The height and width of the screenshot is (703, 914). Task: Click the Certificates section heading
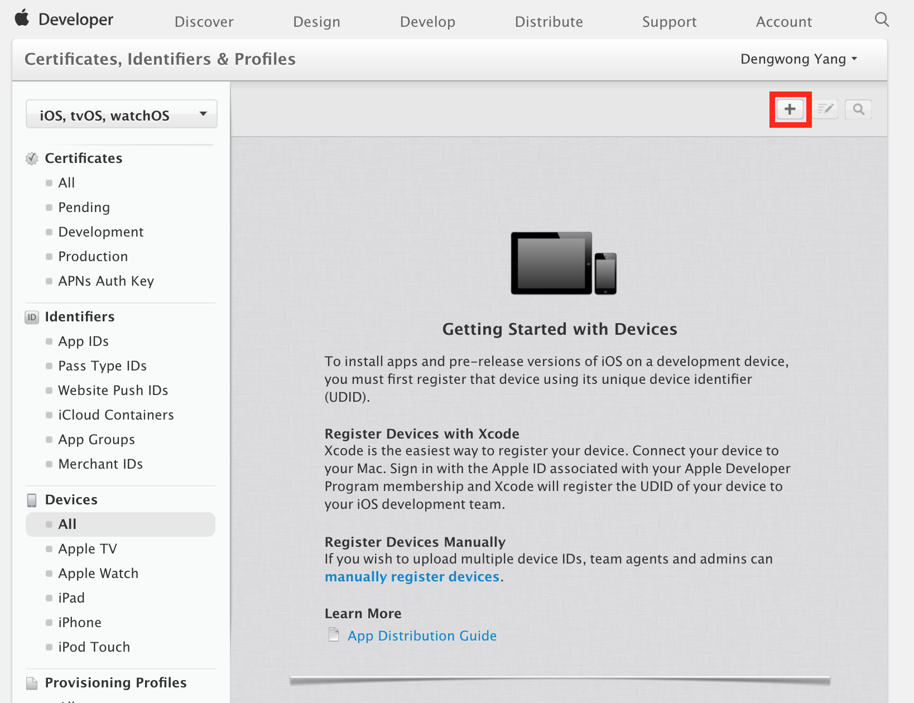pyautogui.click(x=84, y=158)
